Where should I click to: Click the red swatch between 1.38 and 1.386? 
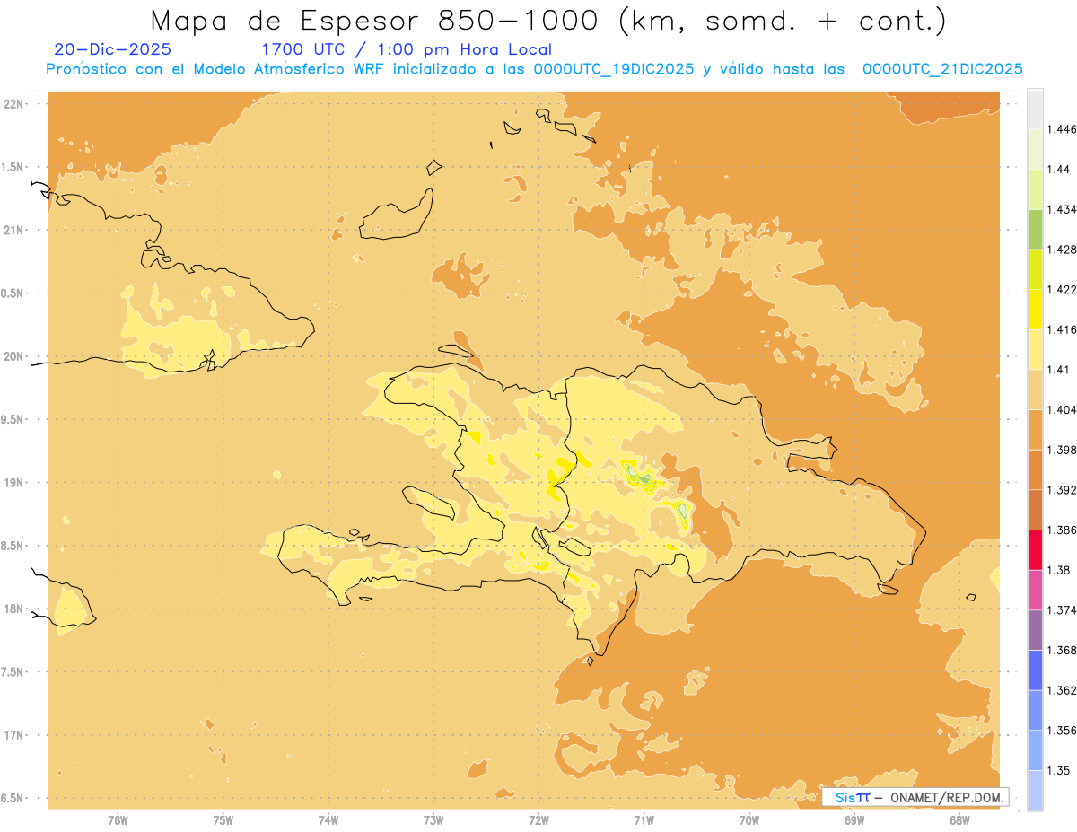[x=1035, y=549]
